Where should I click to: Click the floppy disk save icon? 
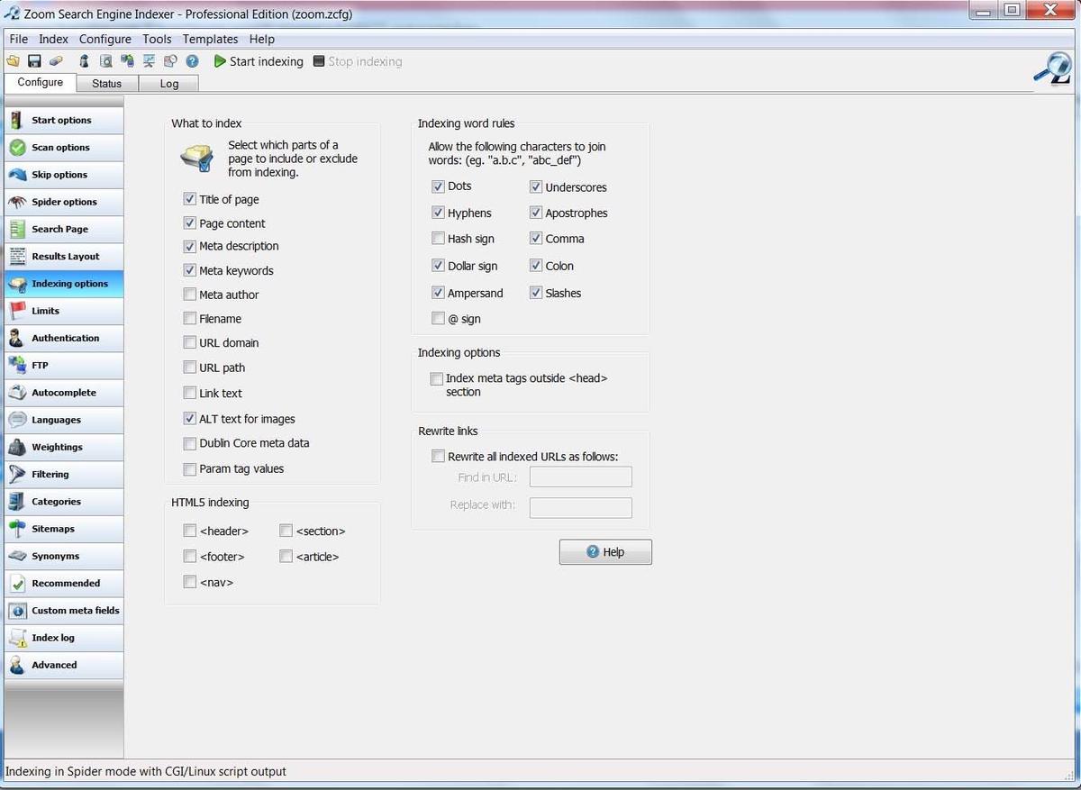(34, 61)
